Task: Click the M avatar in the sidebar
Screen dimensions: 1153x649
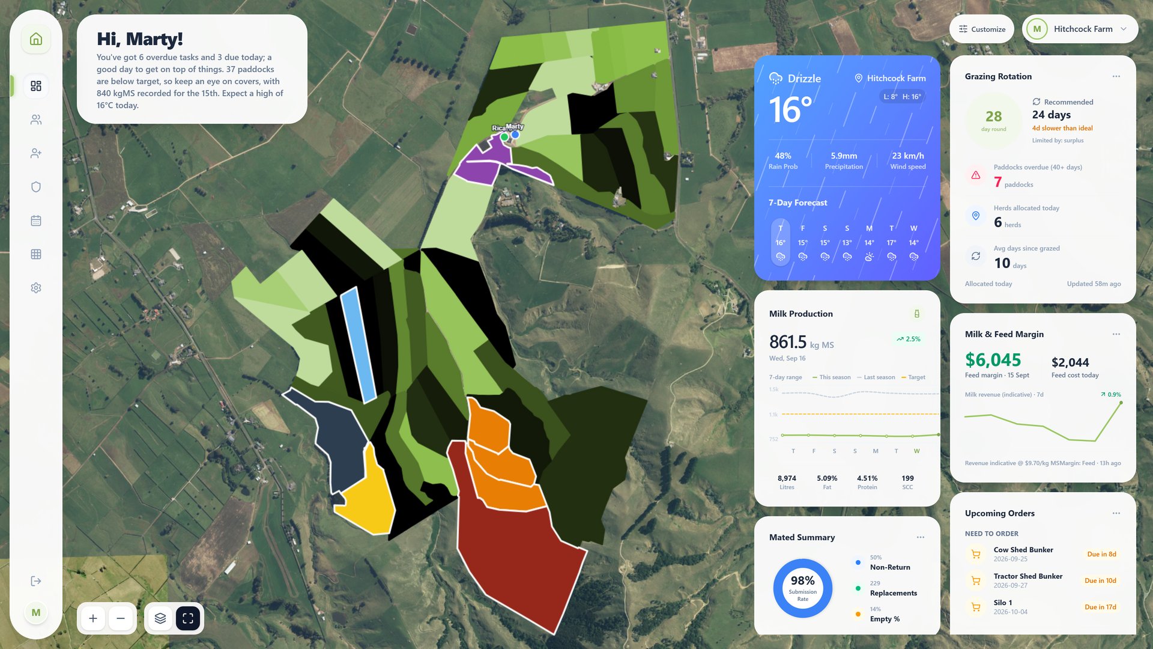Action: pos(36,612)
